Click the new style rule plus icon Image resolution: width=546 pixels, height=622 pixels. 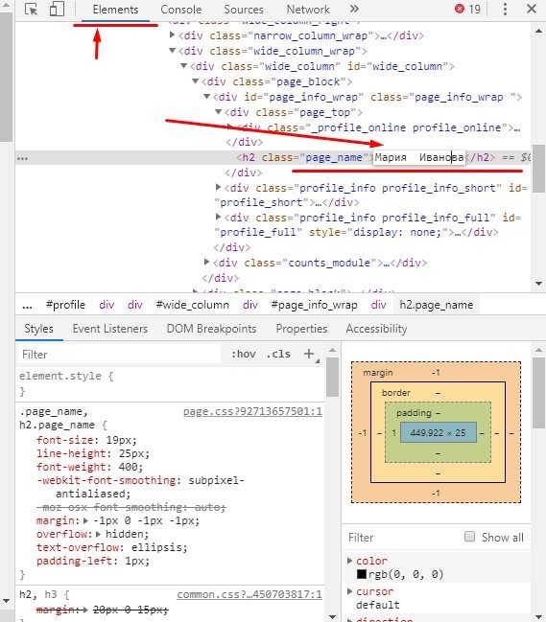(309, 354)
